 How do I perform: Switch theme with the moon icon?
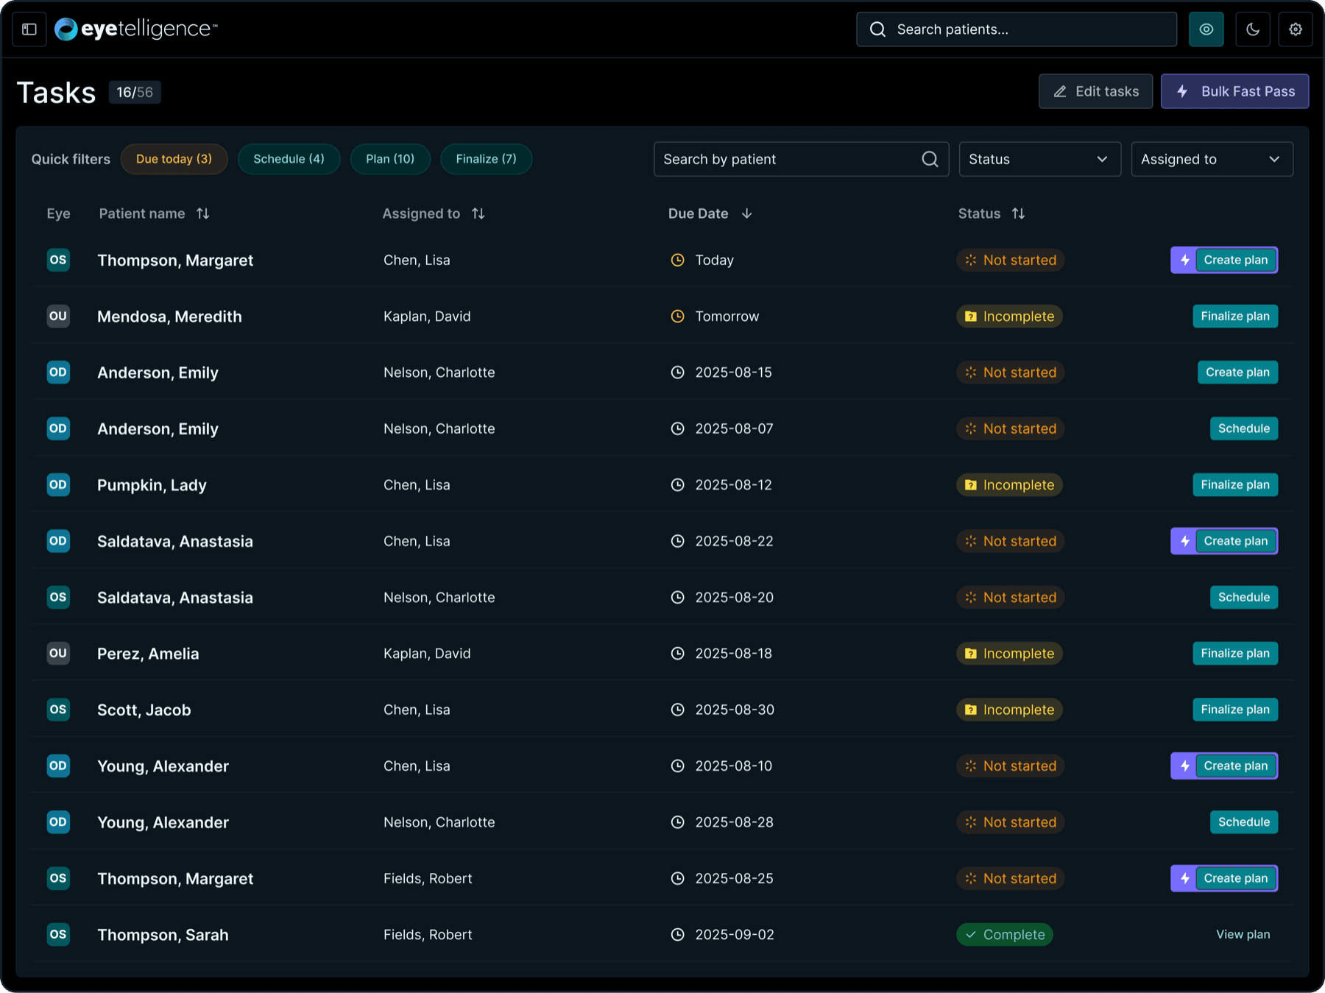pos(1253,29)
